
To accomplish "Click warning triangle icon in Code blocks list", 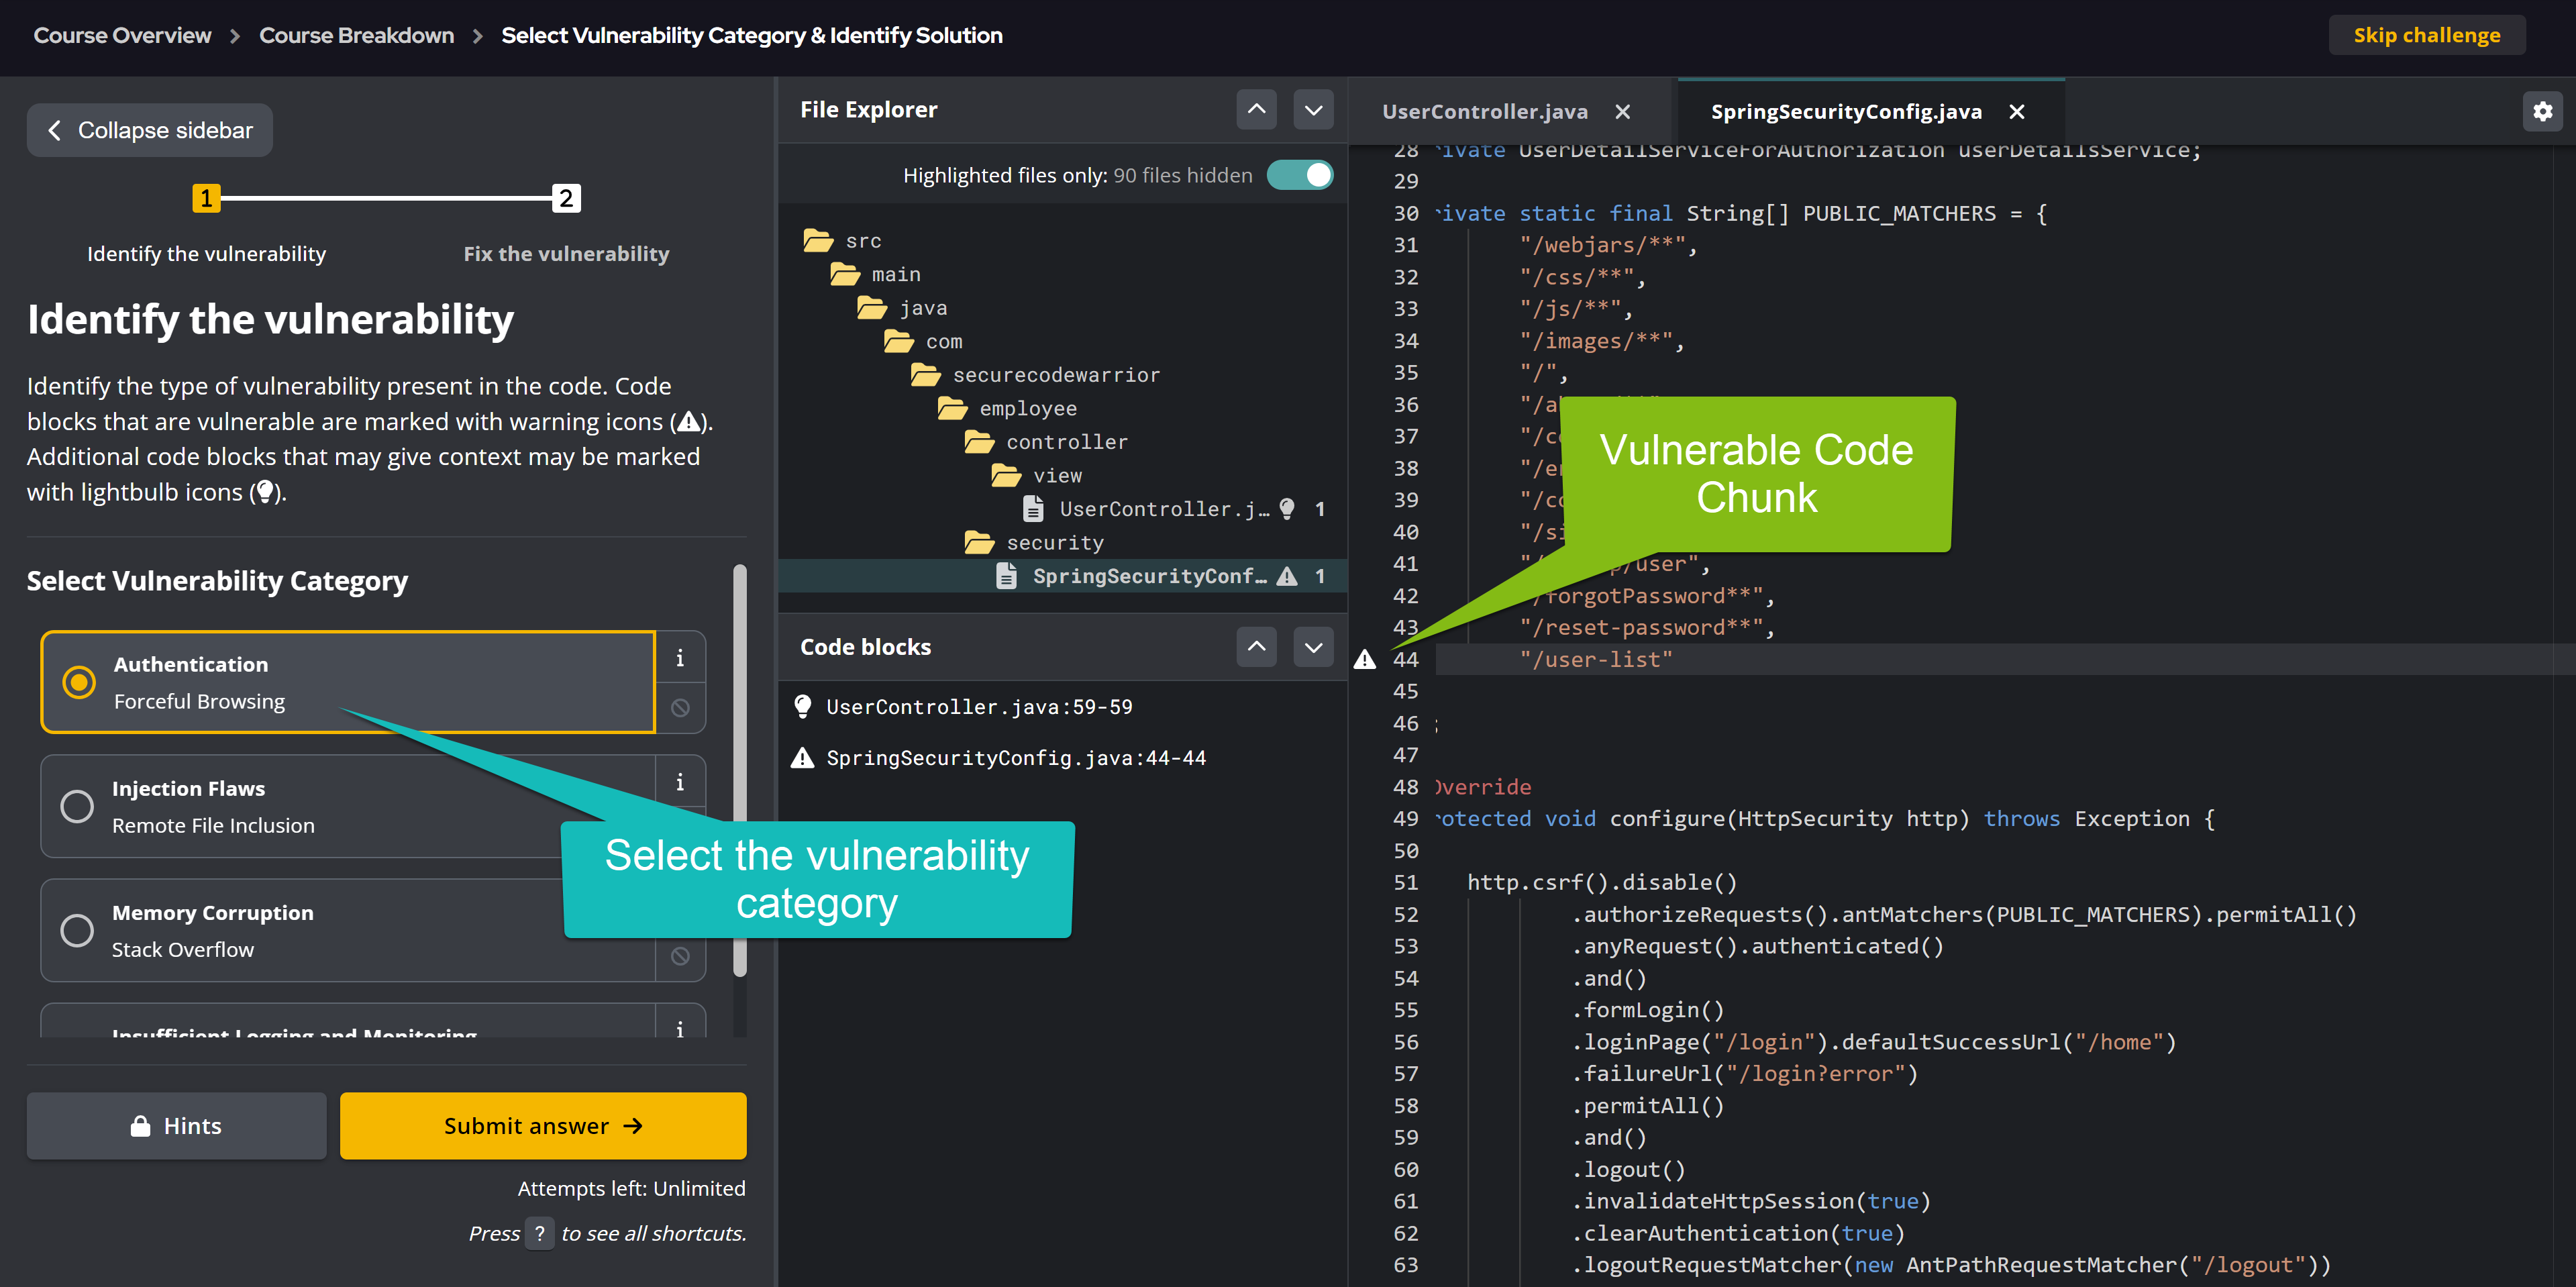I will 802,758.
